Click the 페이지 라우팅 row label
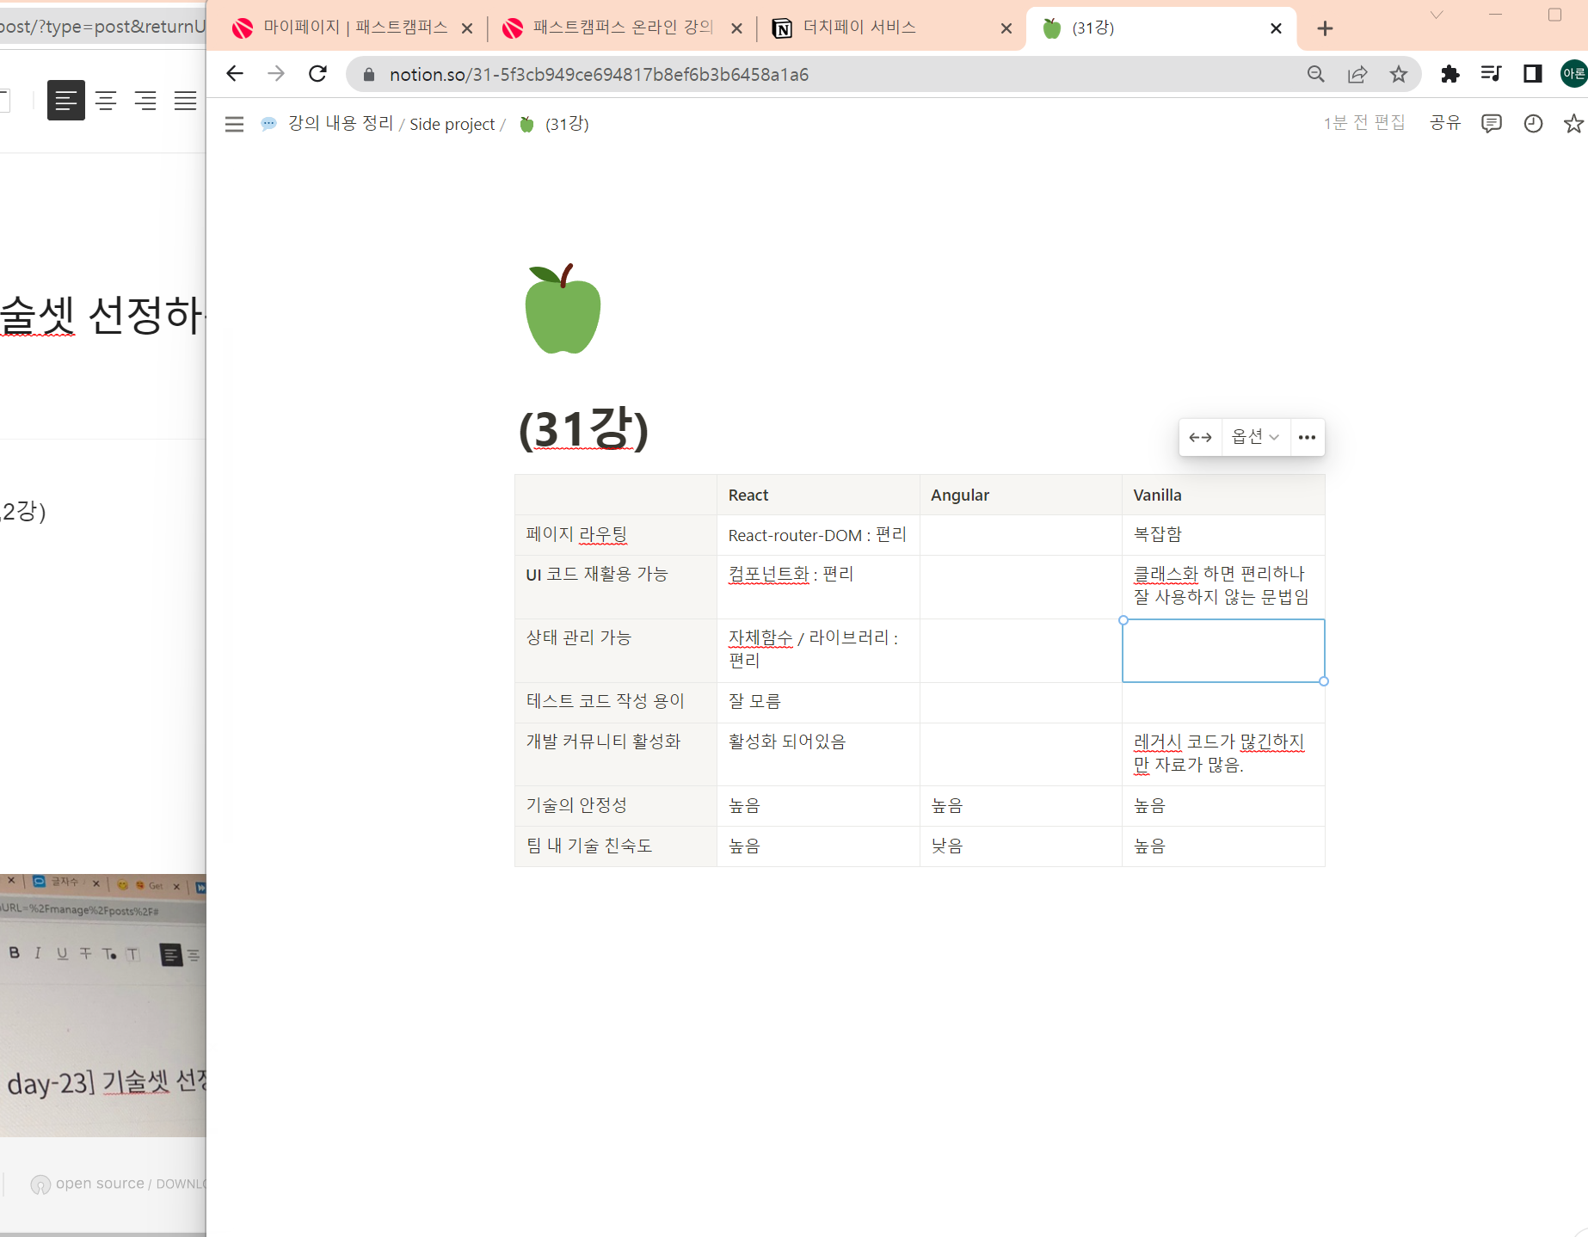 coord(616,534)
